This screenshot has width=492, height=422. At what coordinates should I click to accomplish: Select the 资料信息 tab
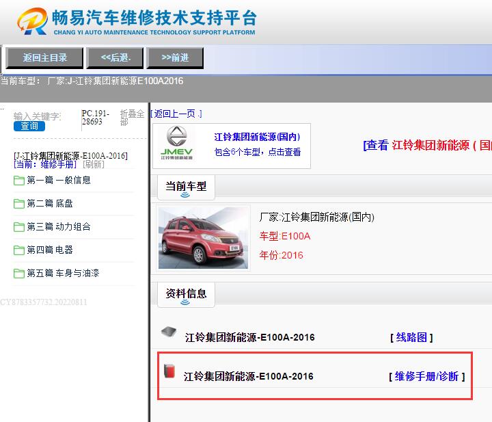click(x=186, y=295)
